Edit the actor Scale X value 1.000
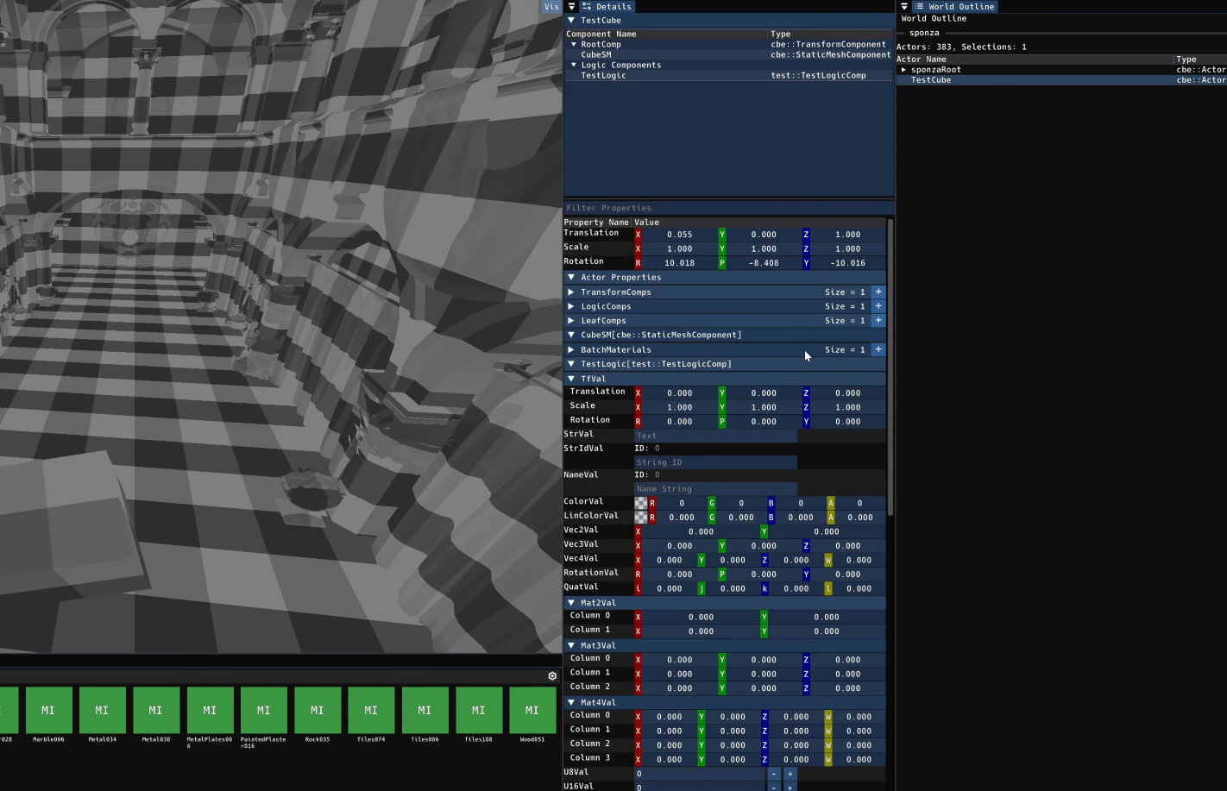The image size is (1227, 791). click(x=680, y=248)
